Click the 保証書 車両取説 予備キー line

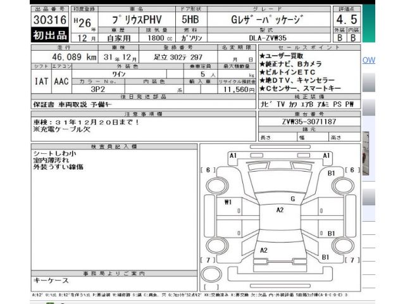pyautogui.click(x=73, y=104)
